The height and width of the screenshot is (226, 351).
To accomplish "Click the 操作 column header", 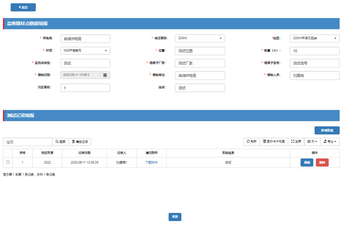I will [315, 153].
